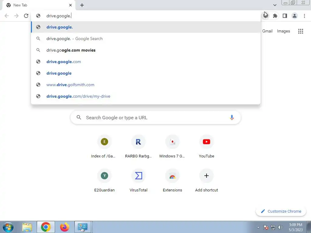Click the Action Center flag tray icon
This screenshot has height=233, width=311.
(266, 227)
